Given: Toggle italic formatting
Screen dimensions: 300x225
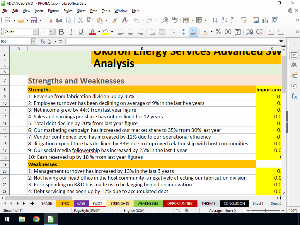Looking at the screenshot, I should tap(71, 32).
